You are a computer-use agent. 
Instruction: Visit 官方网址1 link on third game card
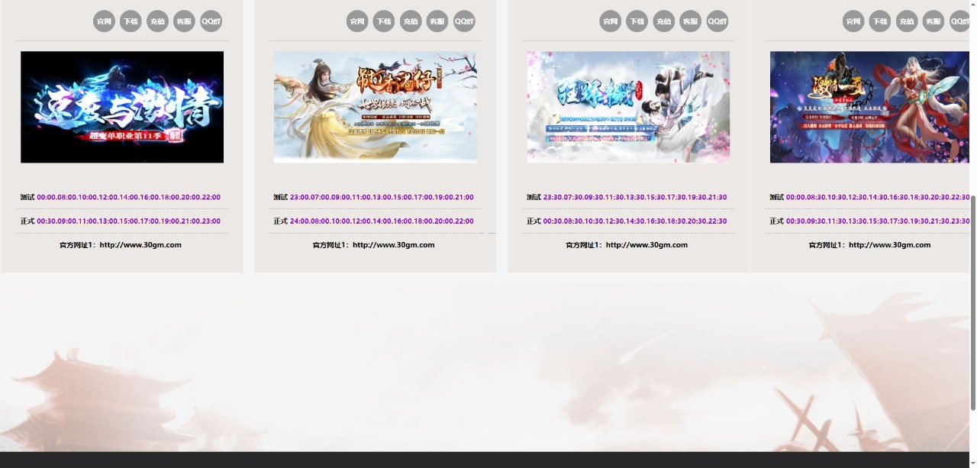627,245
